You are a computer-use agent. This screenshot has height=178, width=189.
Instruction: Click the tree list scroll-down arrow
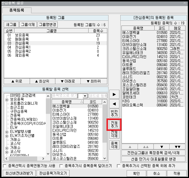click(x=48, y=154)
